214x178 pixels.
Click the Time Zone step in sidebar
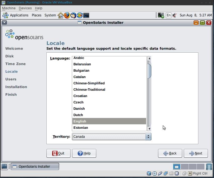pos(15,64)
